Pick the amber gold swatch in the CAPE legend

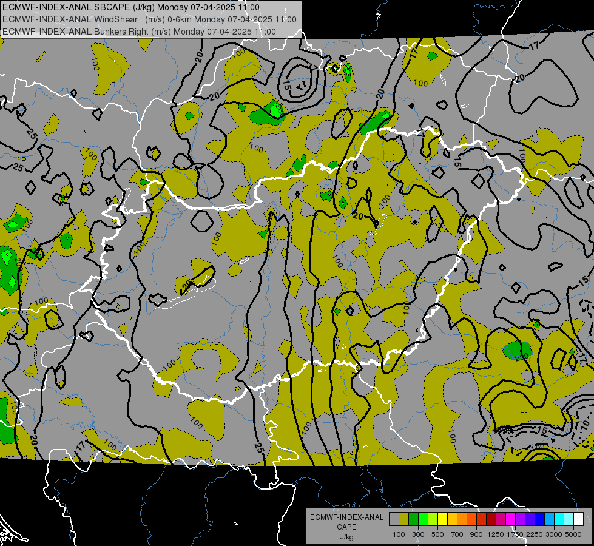[452, 519]
